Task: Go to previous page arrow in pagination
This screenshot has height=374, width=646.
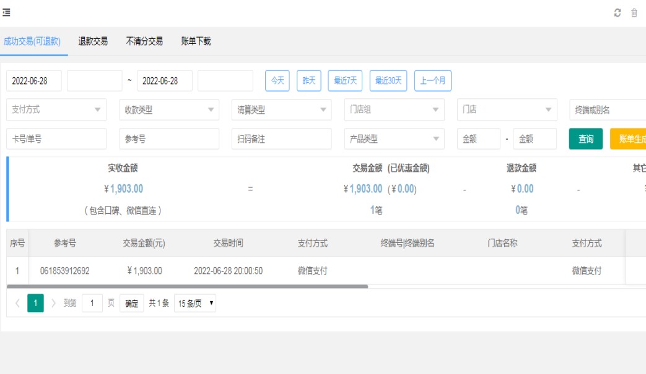Action: pyautogui.click(x=17, y=303)
